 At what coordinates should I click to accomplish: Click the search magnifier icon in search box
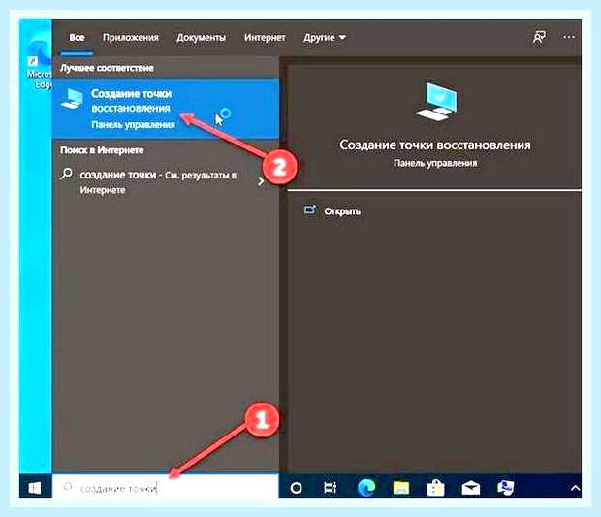[68, 487]
